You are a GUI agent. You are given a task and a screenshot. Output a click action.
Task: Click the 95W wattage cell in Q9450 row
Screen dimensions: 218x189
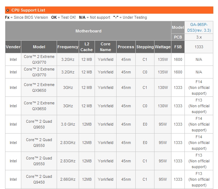pos(163,179)
